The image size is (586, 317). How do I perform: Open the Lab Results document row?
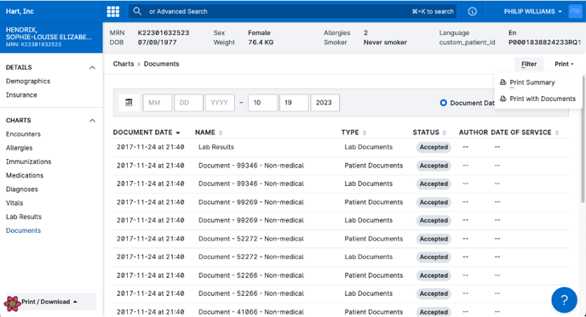(341, 147)
